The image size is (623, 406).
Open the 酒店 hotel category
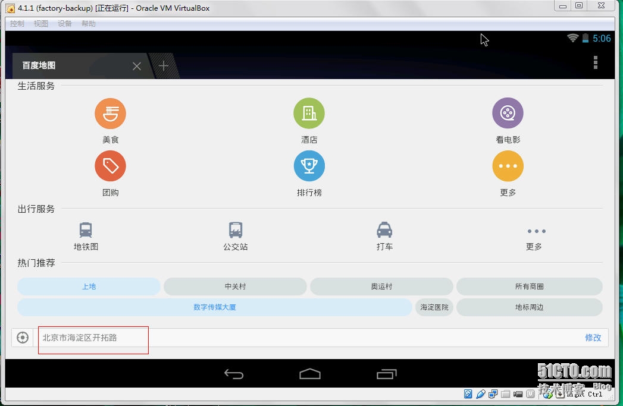309,121
